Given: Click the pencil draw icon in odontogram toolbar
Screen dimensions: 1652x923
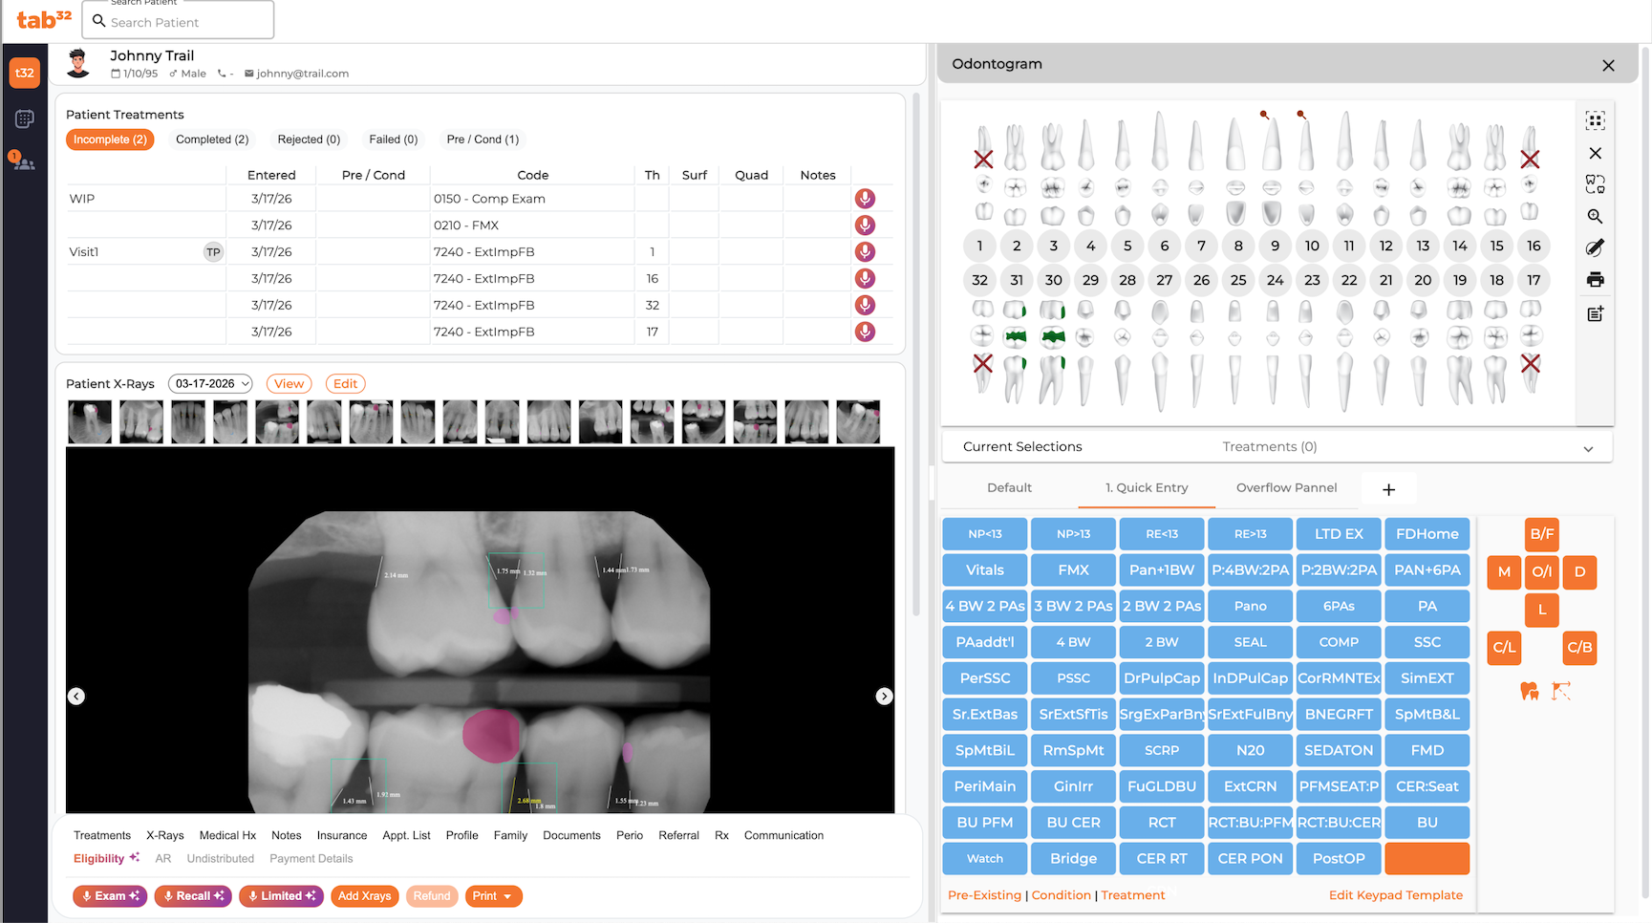Looking at the screenshot, I should coord(1595,247).
